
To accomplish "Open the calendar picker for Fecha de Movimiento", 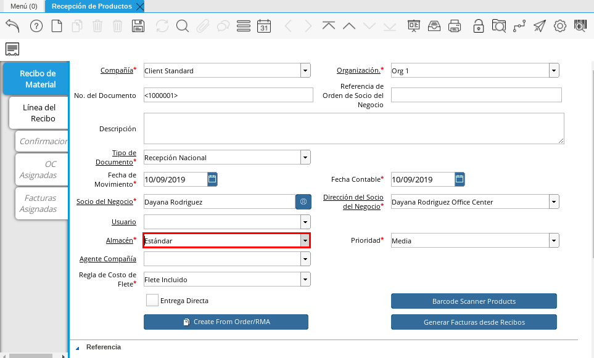I will click(212, 179).
